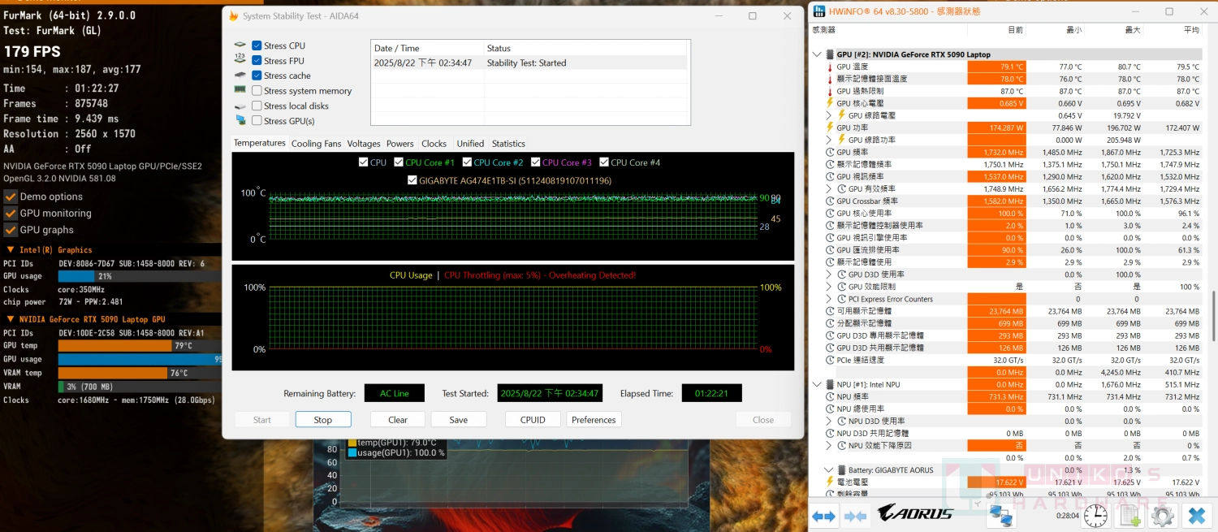Collapse NVIDIA GeForce RTX 5090 Laptop GPU in FurMark
Viewport: 1218px width, 532px height.
point(10,319)
